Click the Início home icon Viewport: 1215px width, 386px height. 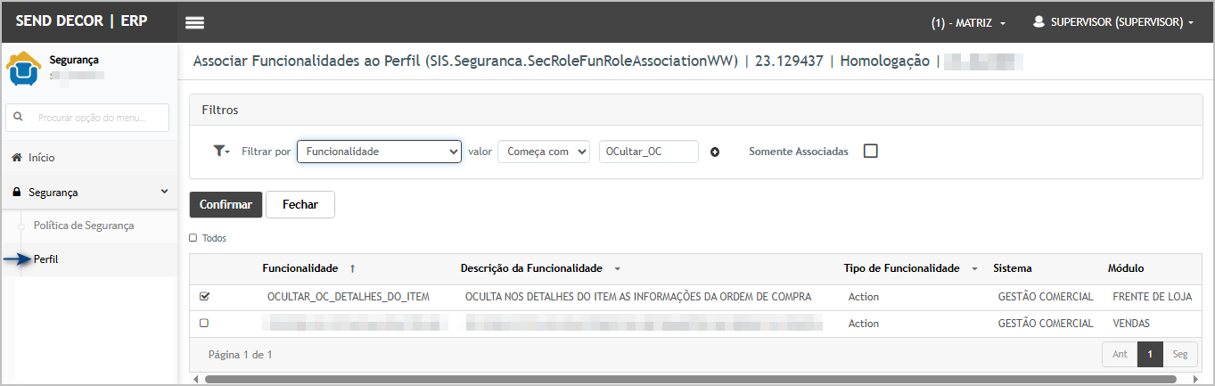tap(16, 158)
